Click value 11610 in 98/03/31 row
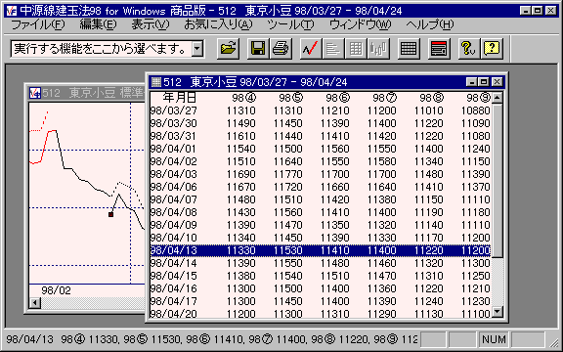563x352 pixels. coord(241,136)
